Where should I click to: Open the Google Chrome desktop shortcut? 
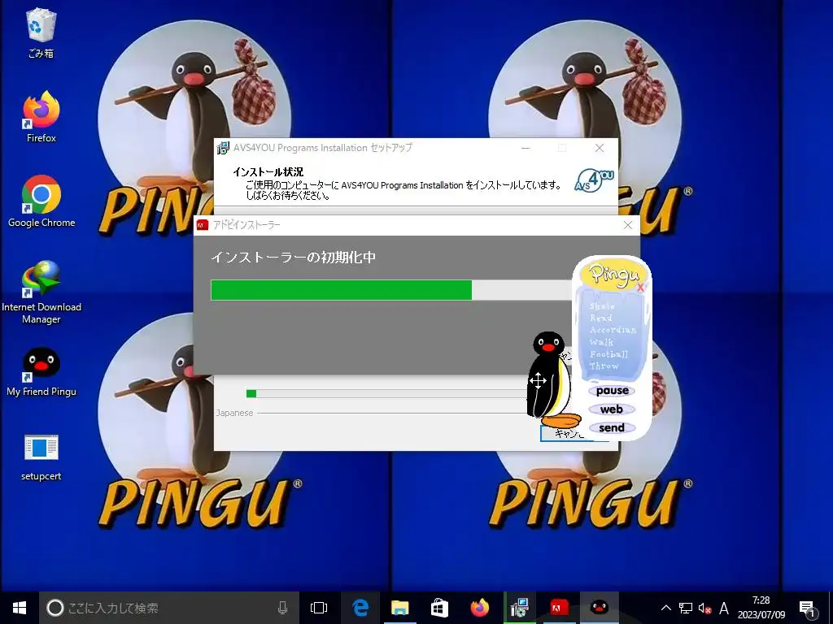pyautogui.click(x=41, y=201)
